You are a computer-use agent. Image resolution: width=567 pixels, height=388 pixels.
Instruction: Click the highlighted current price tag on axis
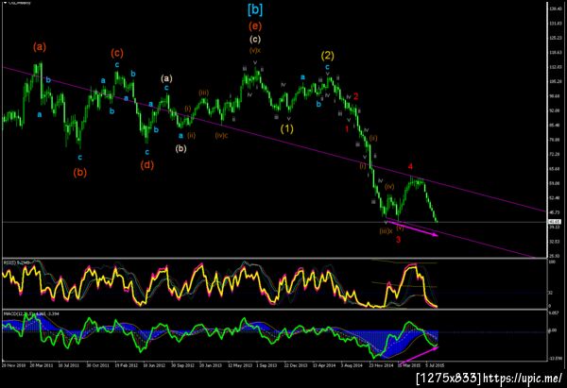click(x=554, y=222)
